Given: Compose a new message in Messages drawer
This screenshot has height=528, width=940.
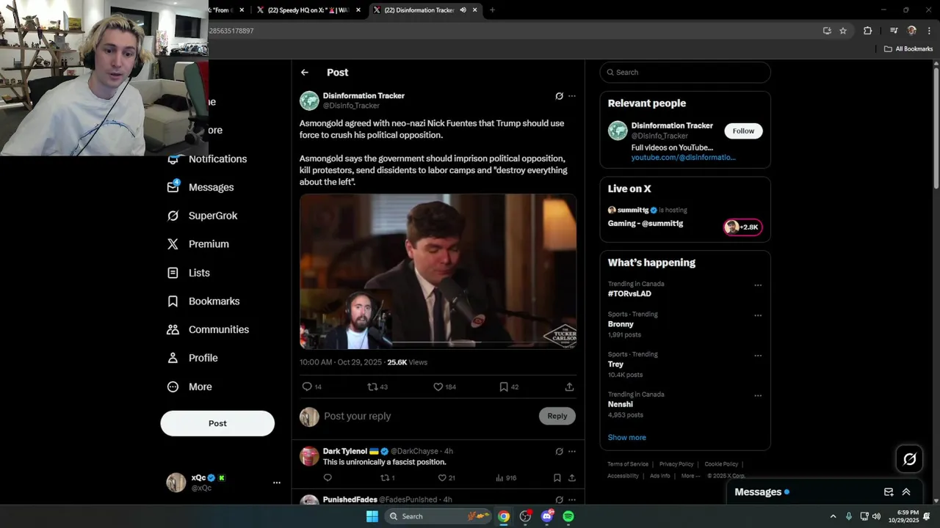Looking at the screenshot, I should click(x=889, y=492).
